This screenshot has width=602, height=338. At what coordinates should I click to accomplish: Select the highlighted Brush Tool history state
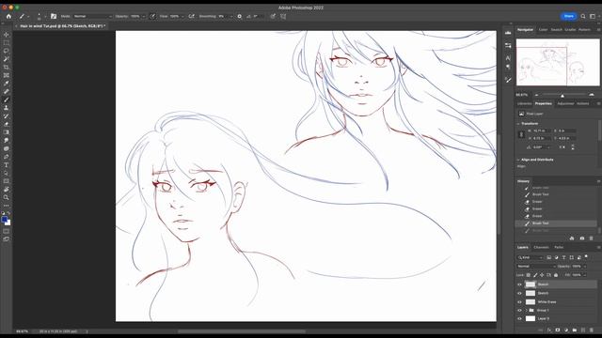pyautogui.click(x=556, y=223)
